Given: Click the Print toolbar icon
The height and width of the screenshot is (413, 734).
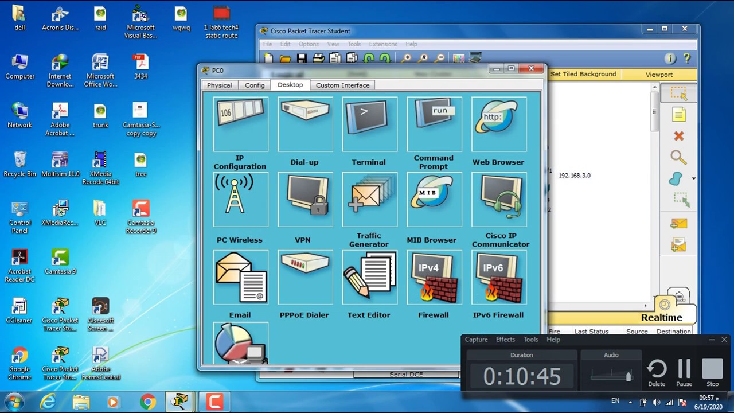Looking at the screenshot, I should click(x=319, y=58).
